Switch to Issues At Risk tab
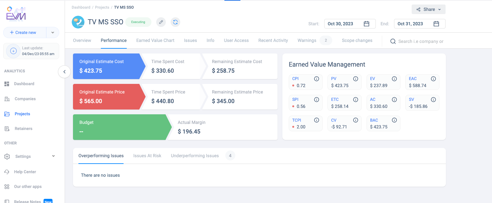 [x=147, y=156]
